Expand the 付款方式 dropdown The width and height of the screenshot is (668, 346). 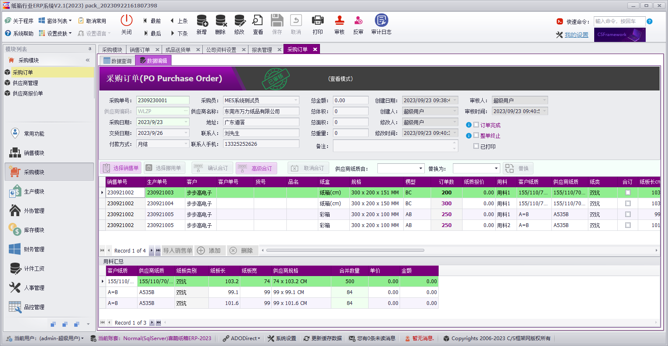(x=186, y=144)
